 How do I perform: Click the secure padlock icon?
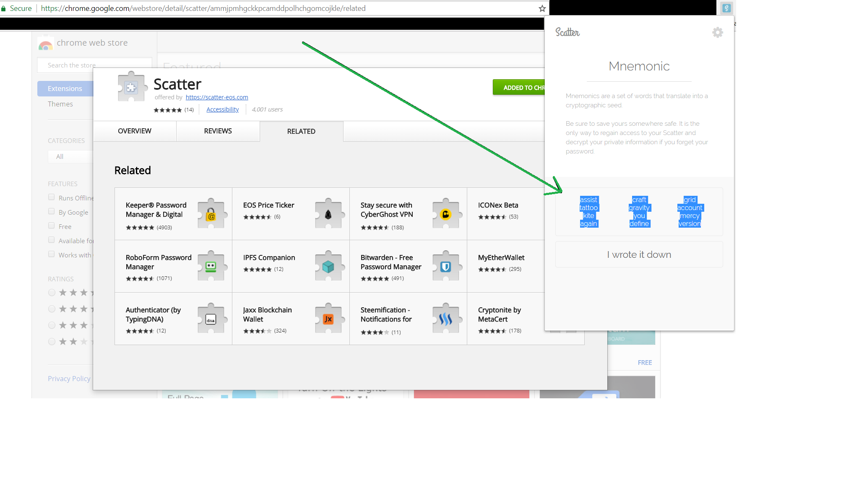pos(3,8)
